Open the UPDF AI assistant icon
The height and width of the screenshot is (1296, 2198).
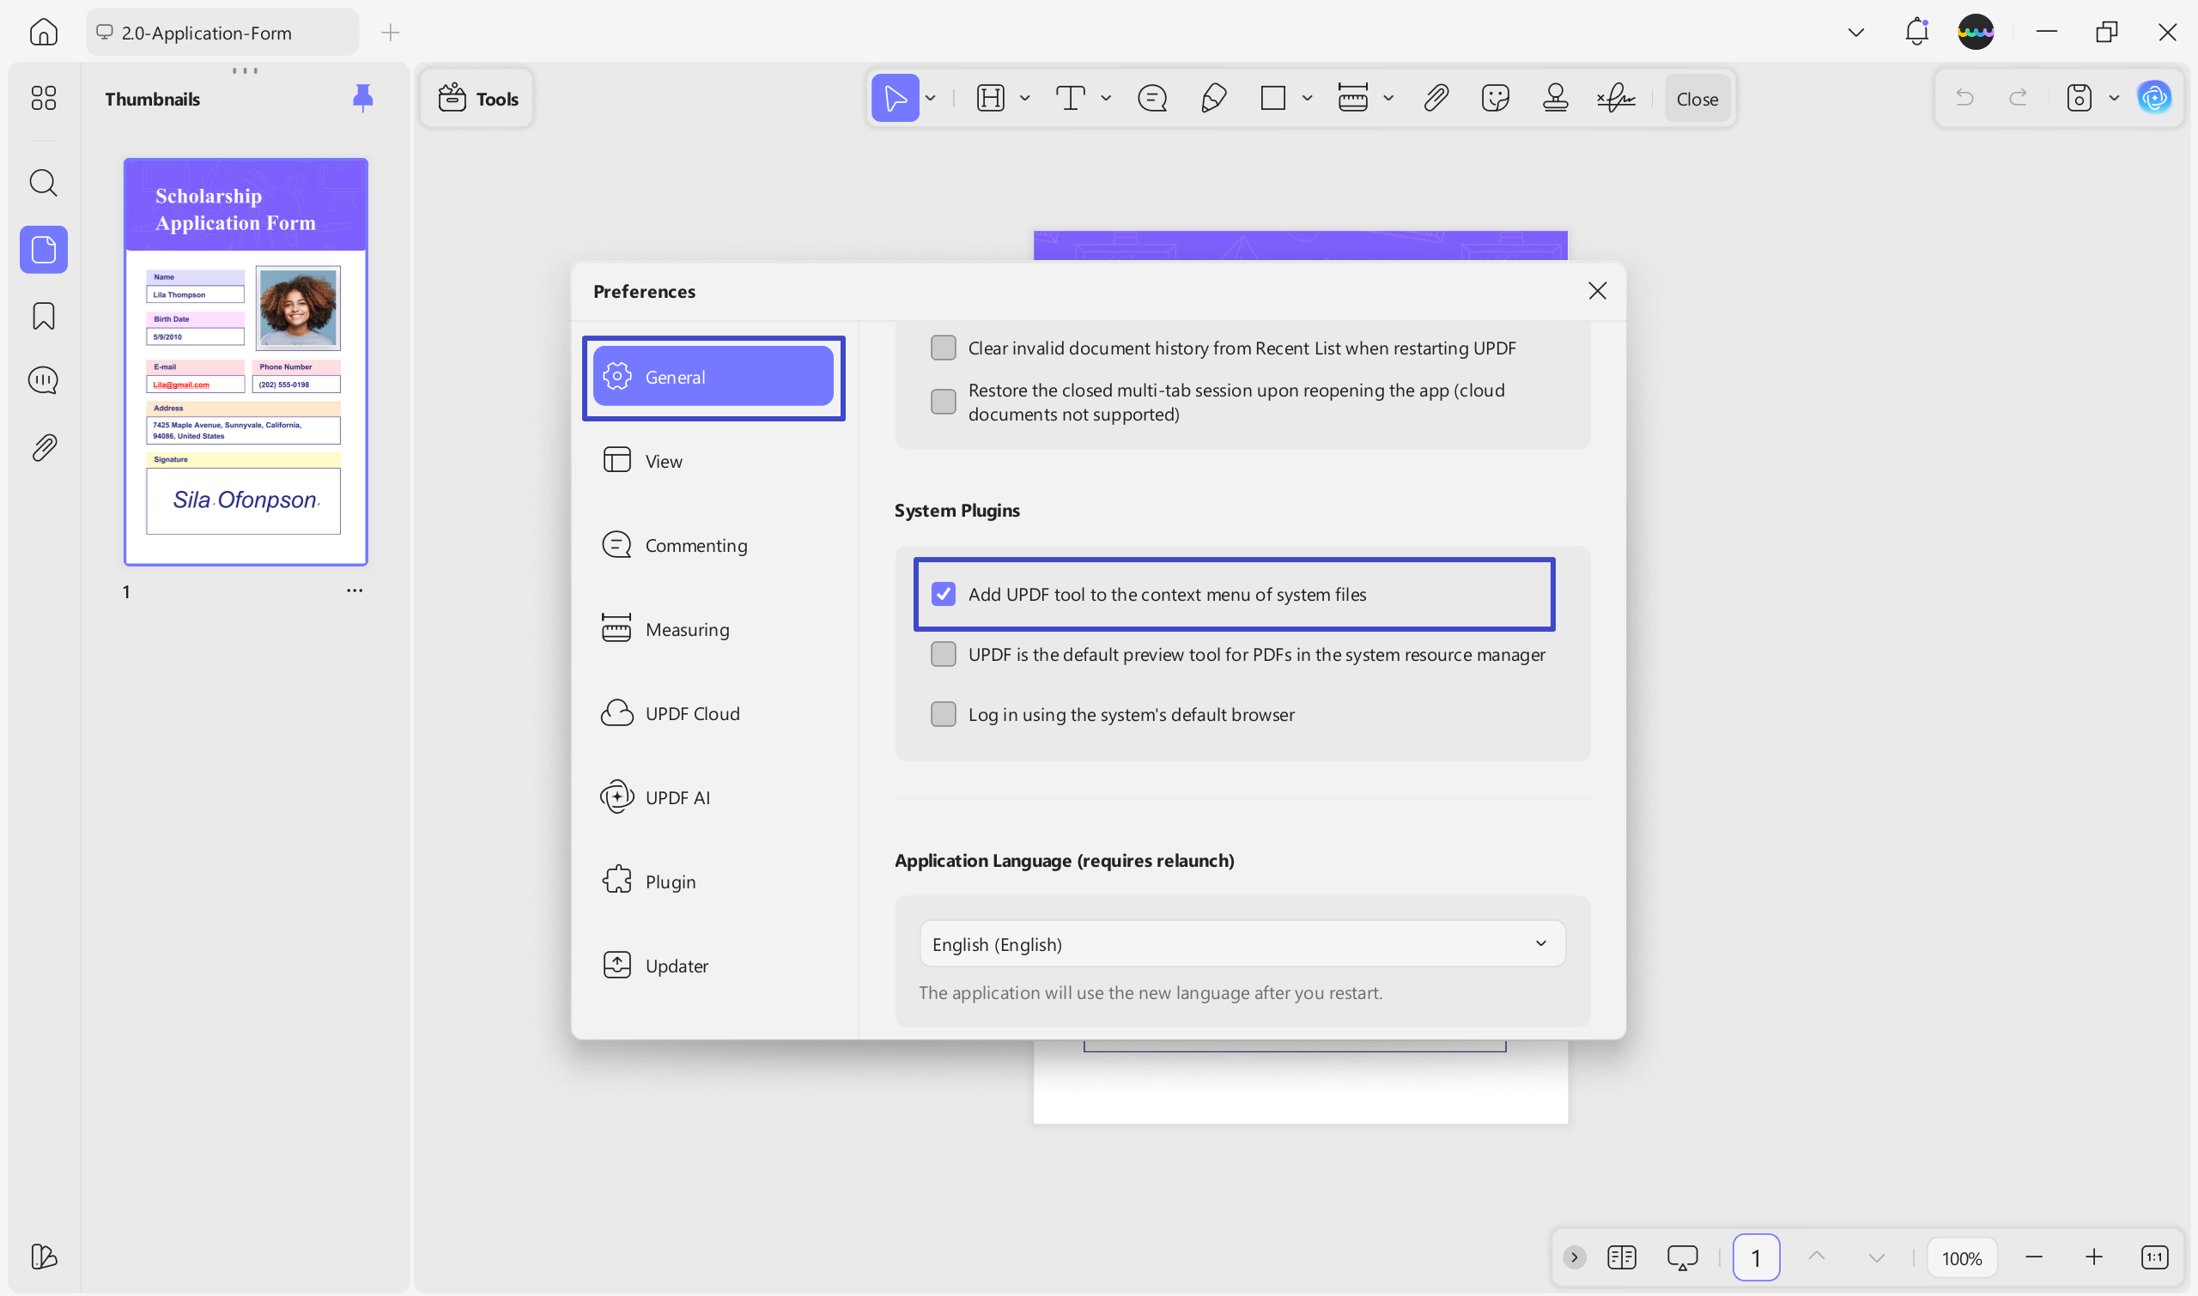click(2154, 98)
